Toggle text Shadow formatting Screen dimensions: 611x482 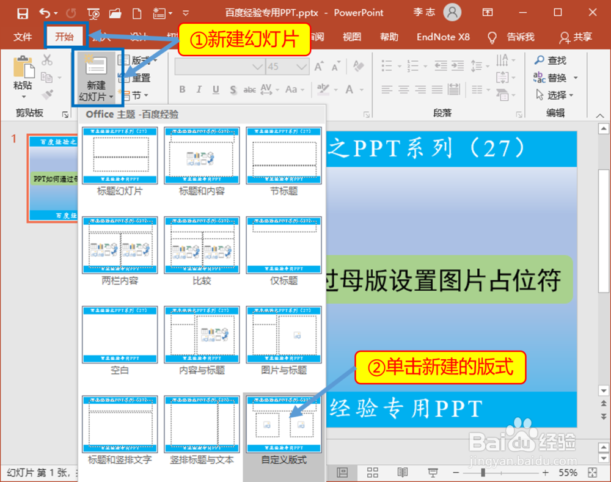(x=233, y=90)
